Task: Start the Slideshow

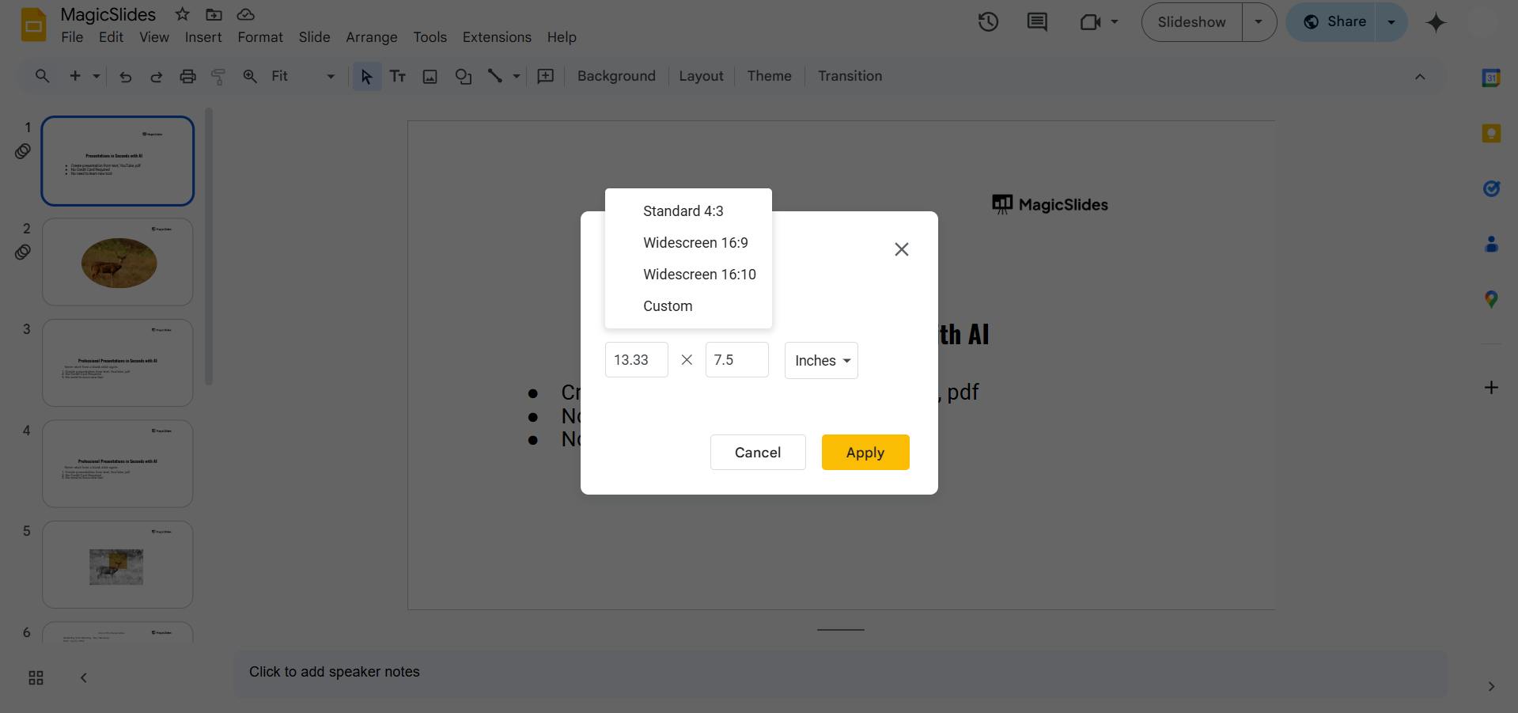Action: click(x=1192, y=22)
